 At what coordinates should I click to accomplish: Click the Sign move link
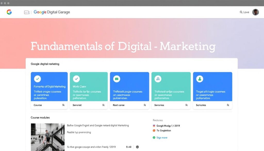162,138
